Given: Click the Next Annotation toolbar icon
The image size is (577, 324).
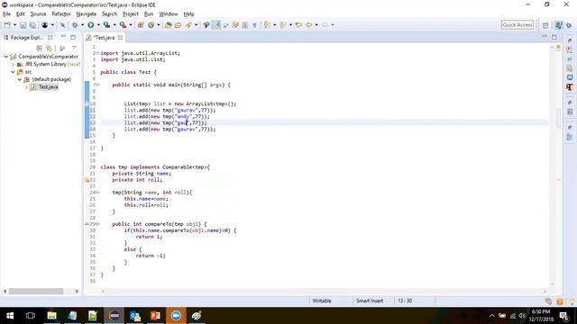Looking at the screenshot, I should tap(267, 25).
